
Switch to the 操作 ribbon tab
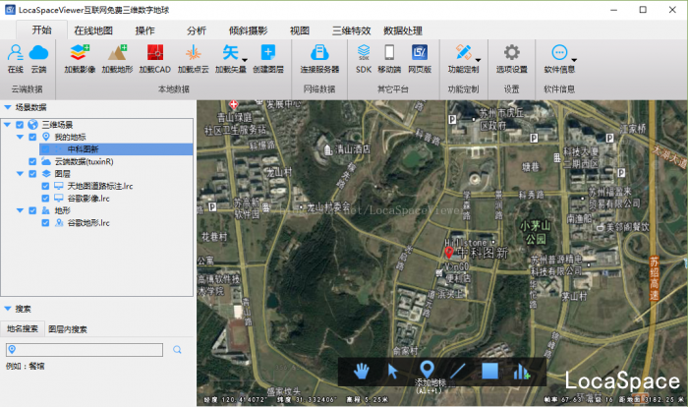point(145,30)
